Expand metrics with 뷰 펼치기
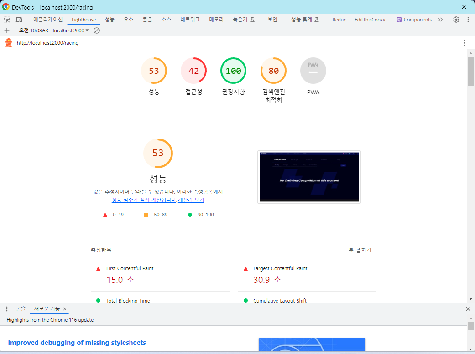 click(360, 250)
